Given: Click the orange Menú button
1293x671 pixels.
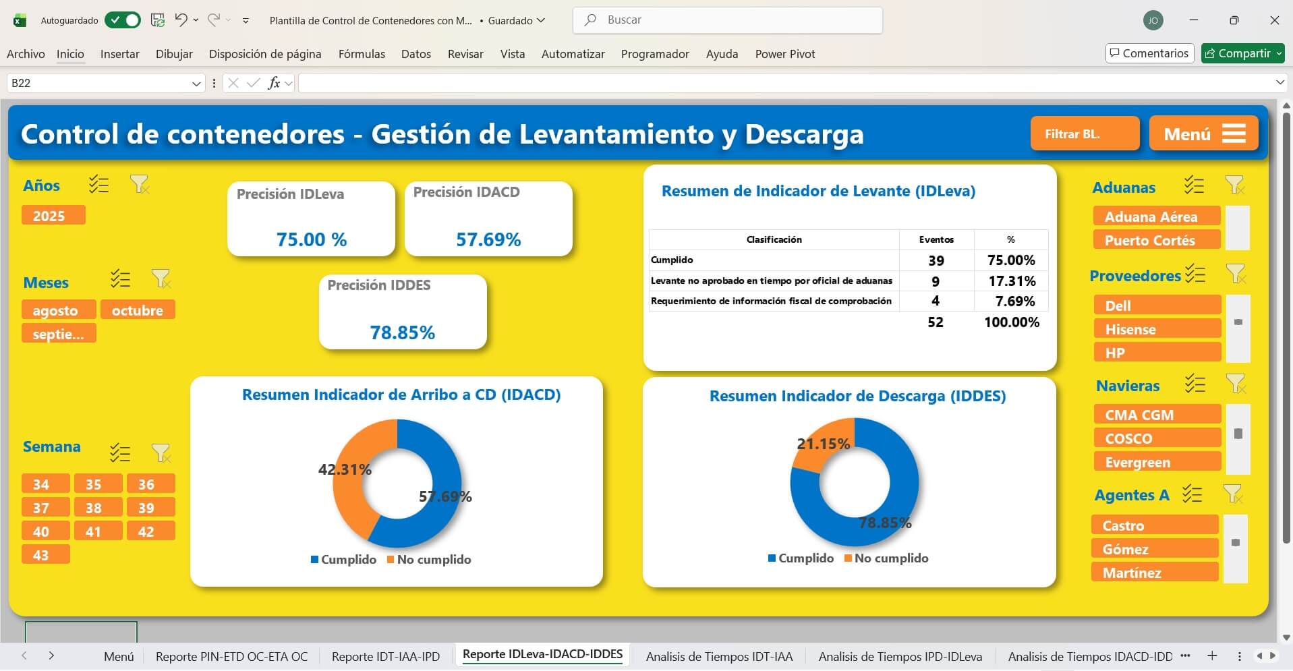Looking at the screenshot, I should (x=1204, y=134).
